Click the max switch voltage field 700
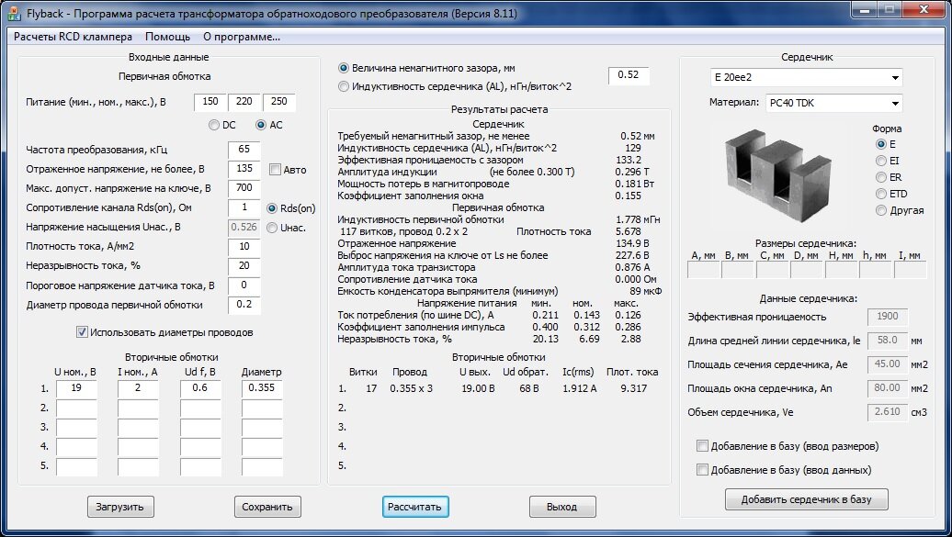The width and height of the screenshot is (952, 537). 244,189
